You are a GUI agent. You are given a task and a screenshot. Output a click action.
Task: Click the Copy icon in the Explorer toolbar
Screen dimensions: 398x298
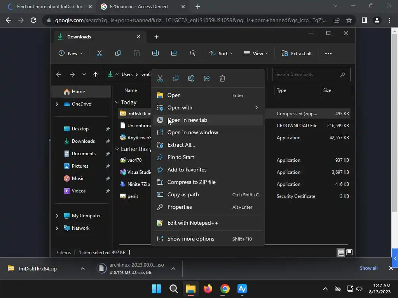(118, 53)
